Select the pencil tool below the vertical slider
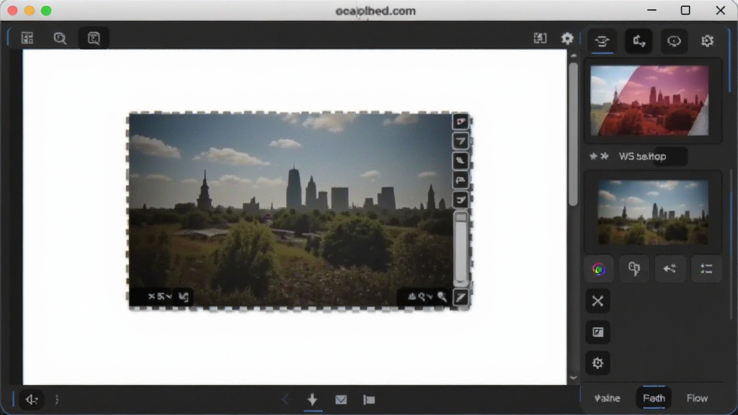738x415 pixels. tap(461, 297)
